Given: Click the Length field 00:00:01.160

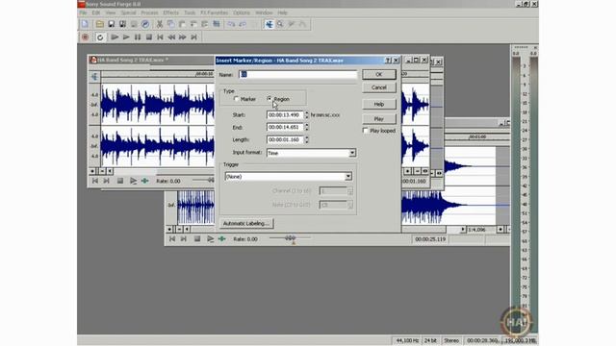Looking at the screenshot, I should point(285,139).
